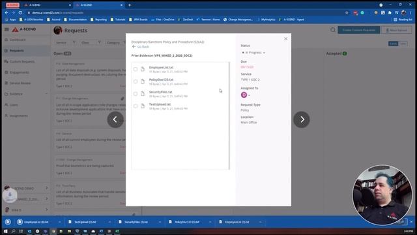Viewport: 417px width, 235px height.
Task: Open the Service filter dropdown
Action: (x=65, y=42)
